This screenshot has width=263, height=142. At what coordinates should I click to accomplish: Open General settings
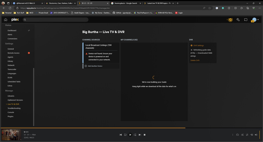point(11,49)
